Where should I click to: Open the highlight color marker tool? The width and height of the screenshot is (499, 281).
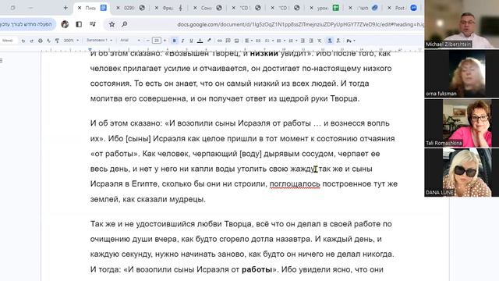click(209, 41)
